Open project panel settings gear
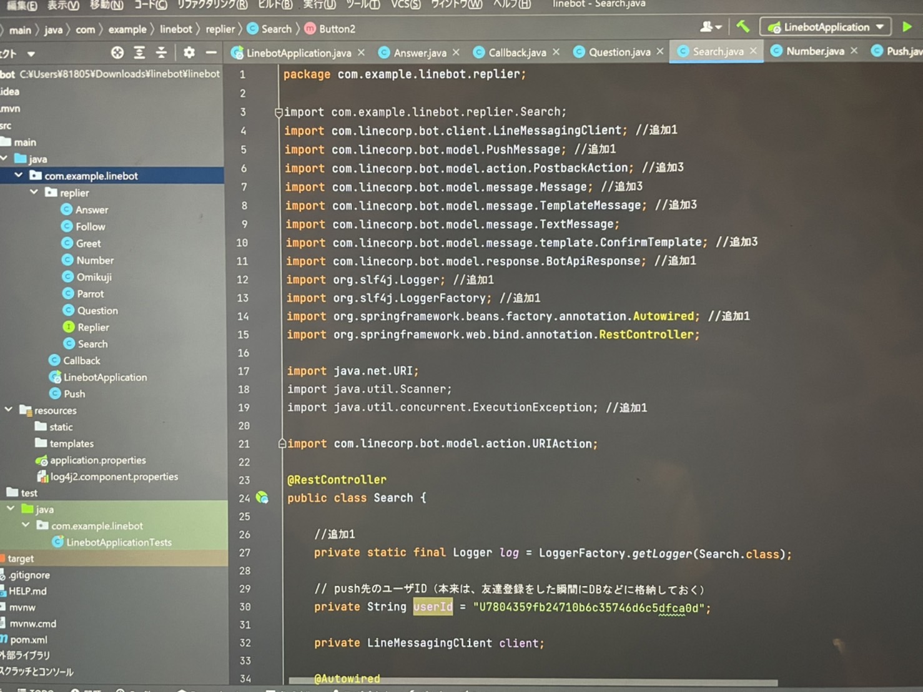923x692 pixels. pyautogui.click(x=189, y=53)
